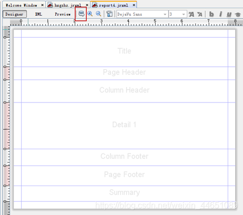Click the increase font size icon

191,14
